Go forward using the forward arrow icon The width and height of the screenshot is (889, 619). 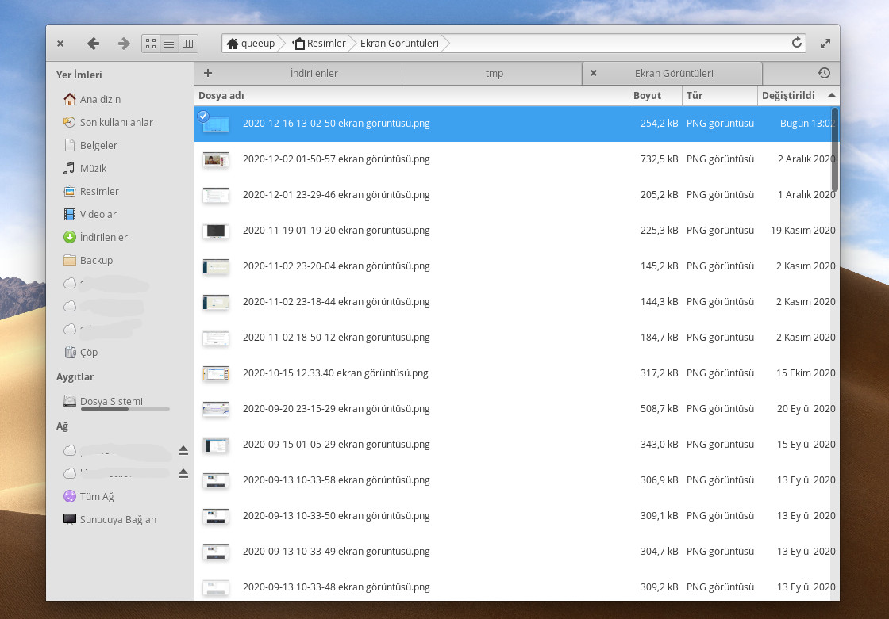pos(123,44)
